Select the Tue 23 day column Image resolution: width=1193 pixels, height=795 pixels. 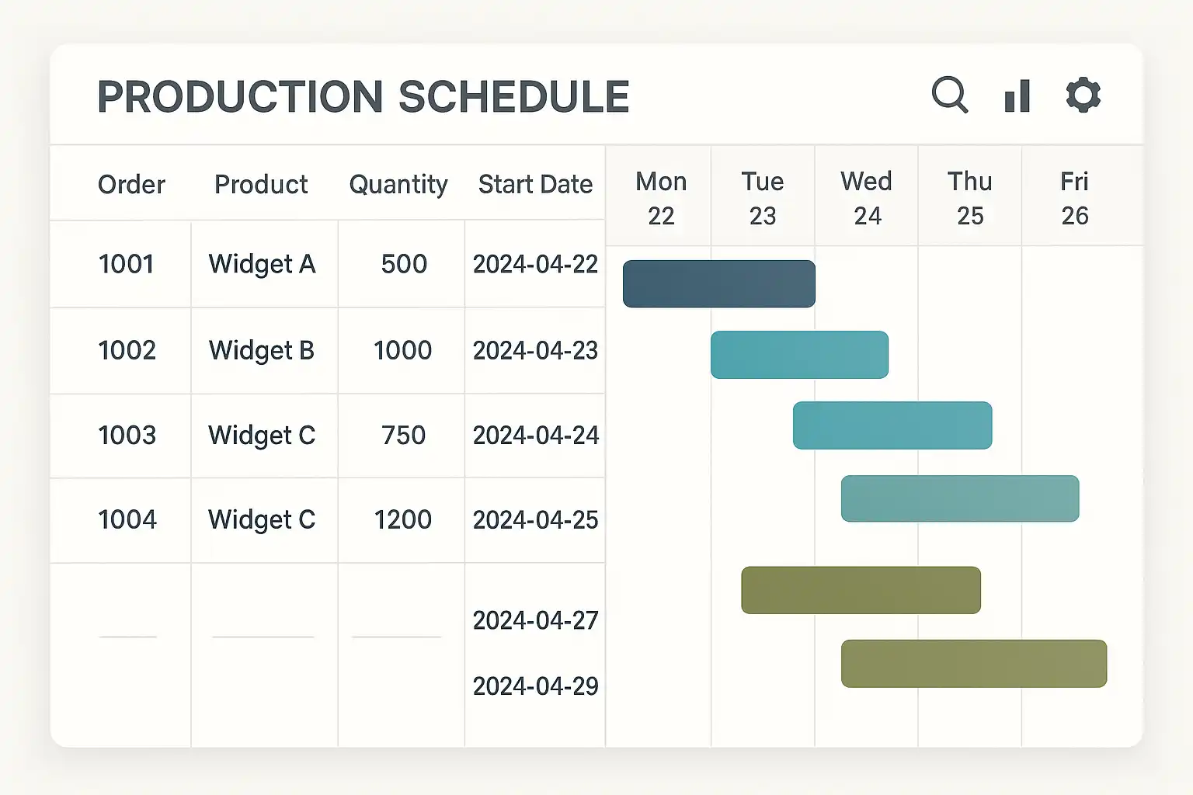pyautogui.click(x=763, y=198)
